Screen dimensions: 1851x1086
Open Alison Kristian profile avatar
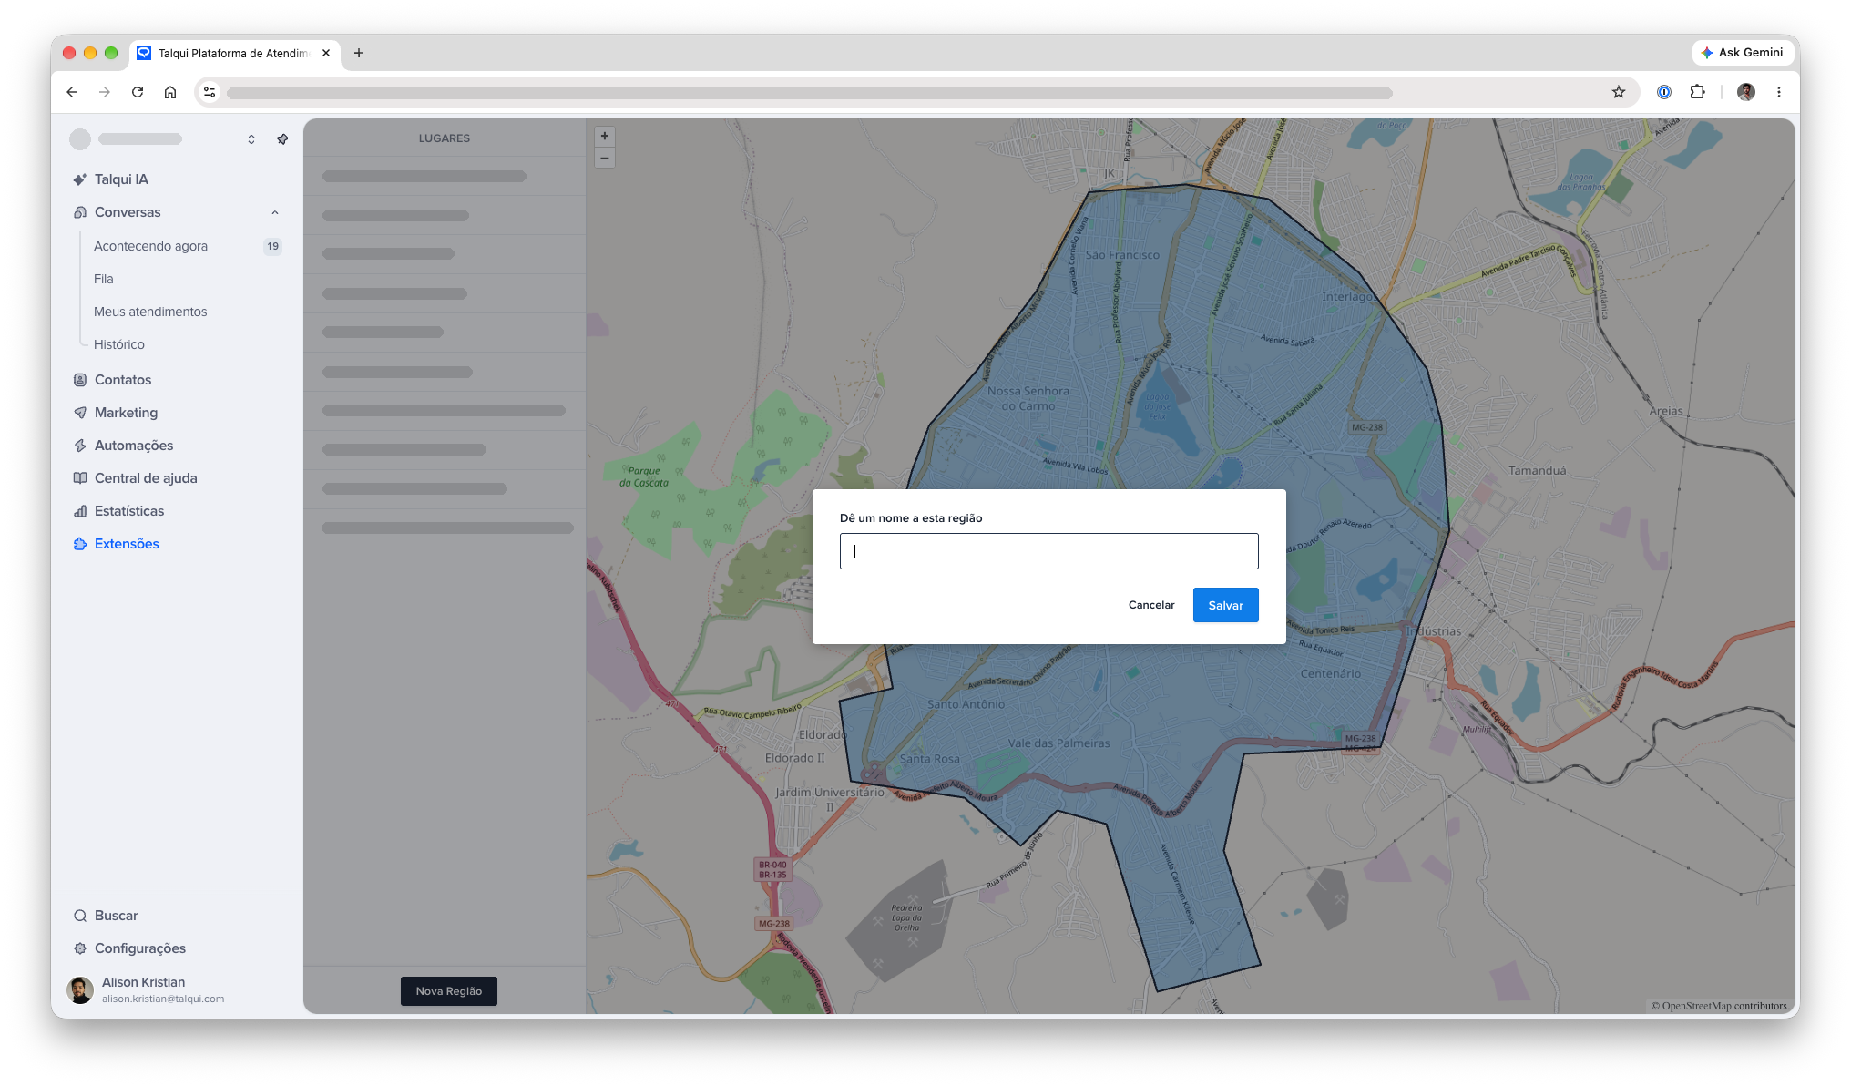81,990
